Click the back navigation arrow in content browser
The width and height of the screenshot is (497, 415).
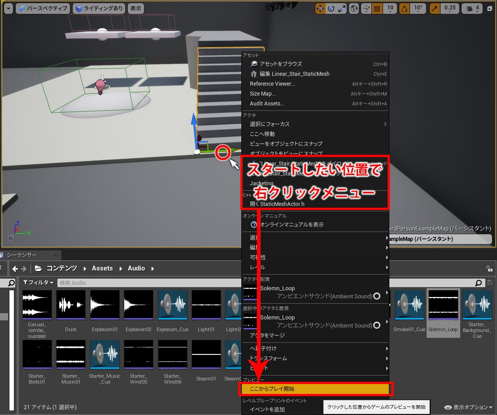pos(17,268)
